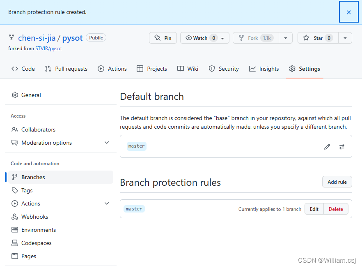The image size is (362, 268).
Task: Click the server icon next to Environments
Action: [x=15, y=230]
